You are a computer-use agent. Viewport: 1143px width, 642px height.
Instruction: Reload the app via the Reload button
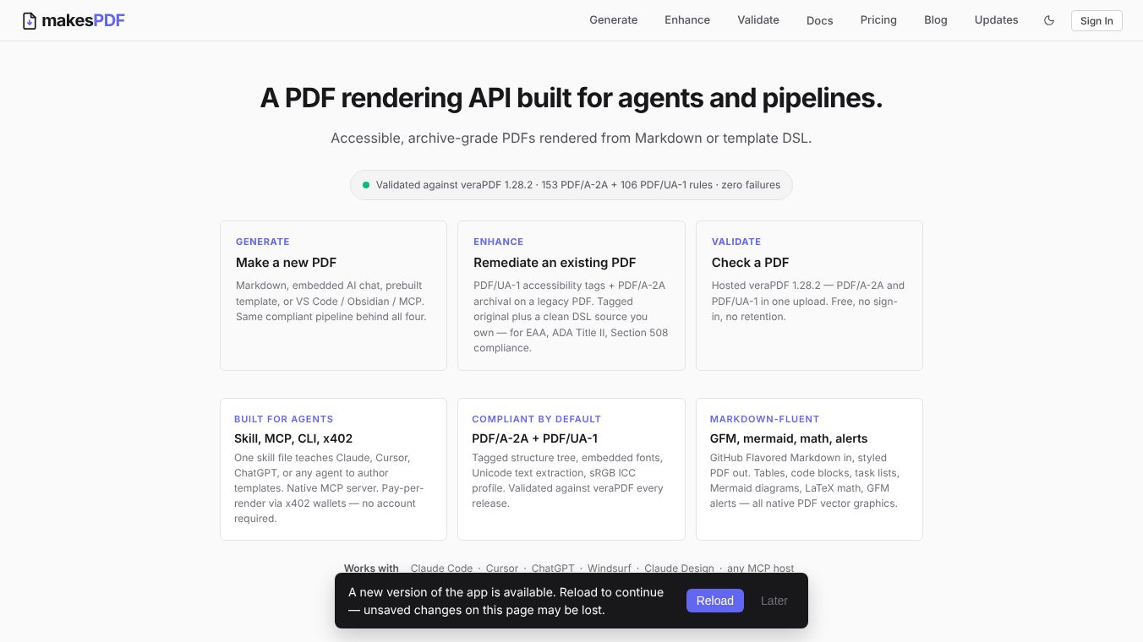[x=715, y=601]
